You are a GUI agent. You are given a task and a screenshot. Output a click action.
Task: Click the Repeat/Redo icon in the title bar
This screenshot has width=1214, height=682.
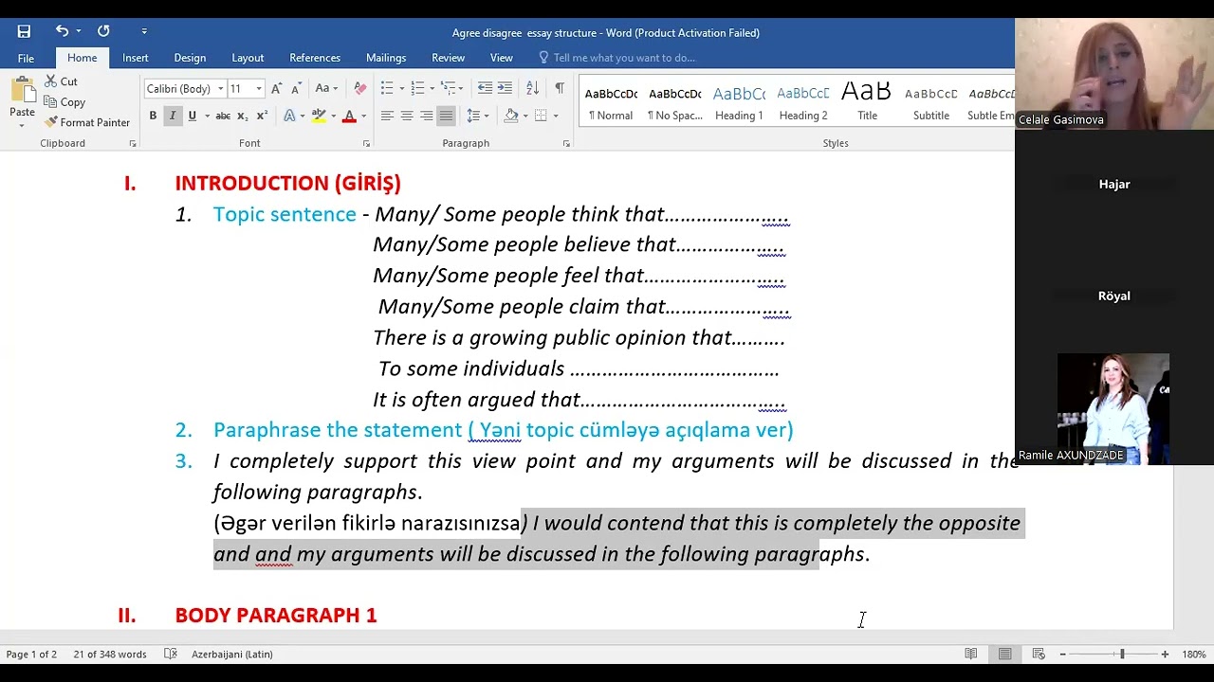pos(103,31)
